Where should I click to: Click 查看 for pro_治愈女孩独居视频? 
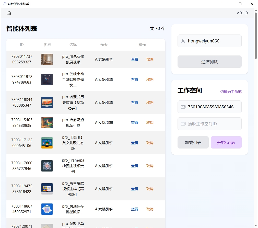point(135,59)
